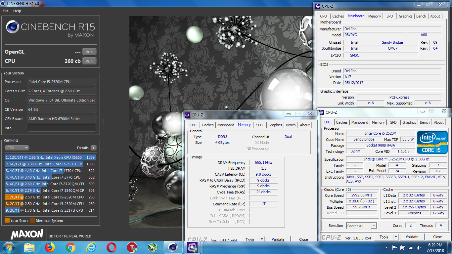The image size is (452, 254).
Task: Click Validate in CPU-Z CPU window
Action: click(412, 237)
